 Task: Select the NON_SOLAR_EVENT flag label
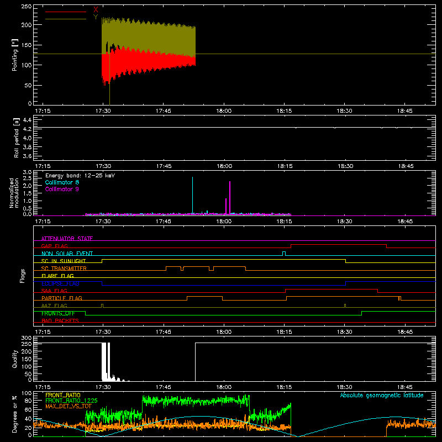tap(67, 254)
